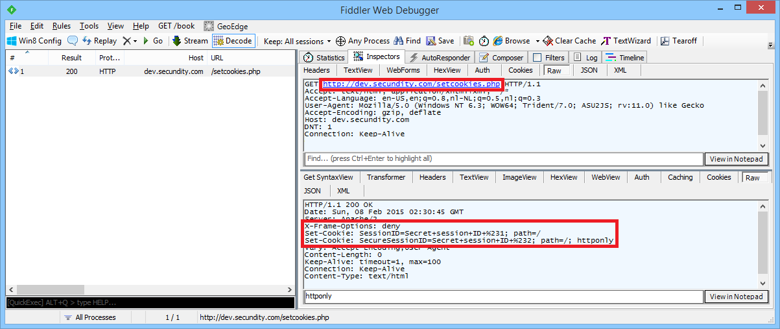The image size is (780, 329).
Task: Toggle the Decode button
Action: [x=233, y=40]
